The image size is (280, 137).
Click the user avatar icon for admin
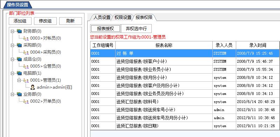[x=33, y=87]
